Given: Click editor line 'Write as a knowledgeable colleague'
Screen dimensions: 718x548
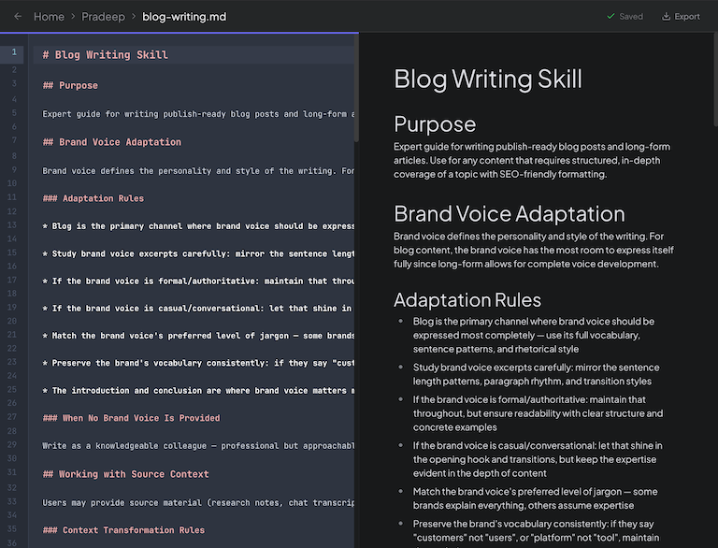Looking at the screenshot, I should pos(198,446).
